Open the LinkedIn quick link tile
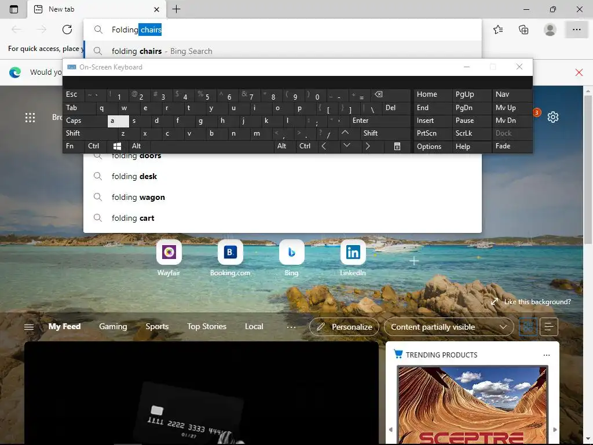 pyautogui.click(x=353, y=258)
